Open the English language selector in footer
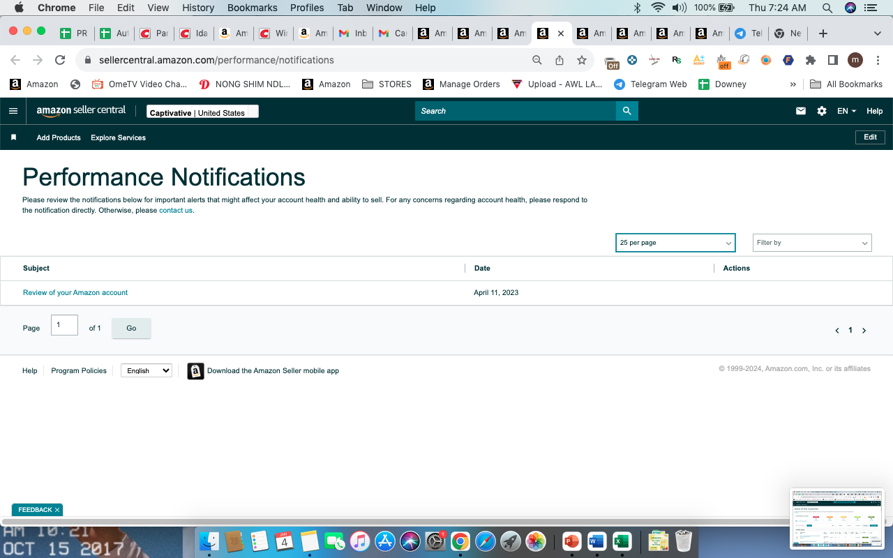This screenshot has height=558, width=893. pyautogui.click(x=147, y=371)
